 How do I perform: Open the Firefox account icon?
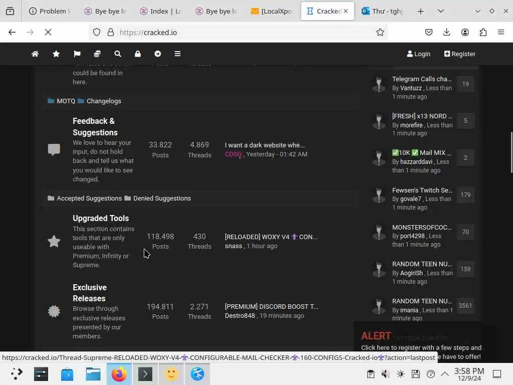(x=465, y=32)
